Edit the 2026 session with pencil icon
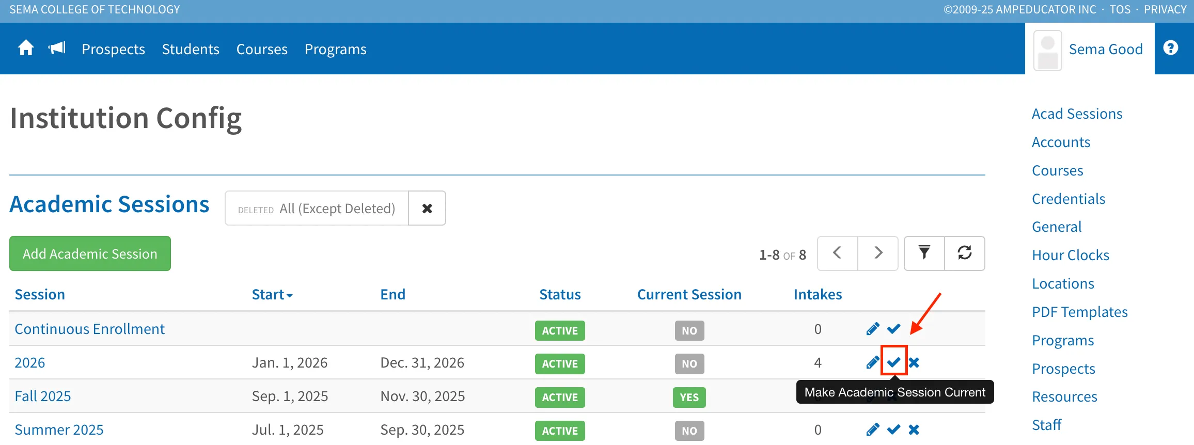 pos(873,362)
